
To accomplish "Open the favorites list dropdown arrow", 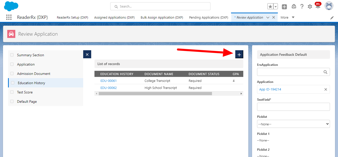I will pyautogui.click(x=276, y=7).
